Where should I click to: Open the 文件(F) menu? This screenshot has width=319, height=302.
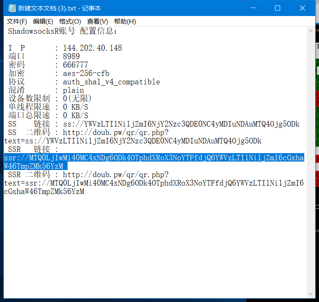(16, 22)
